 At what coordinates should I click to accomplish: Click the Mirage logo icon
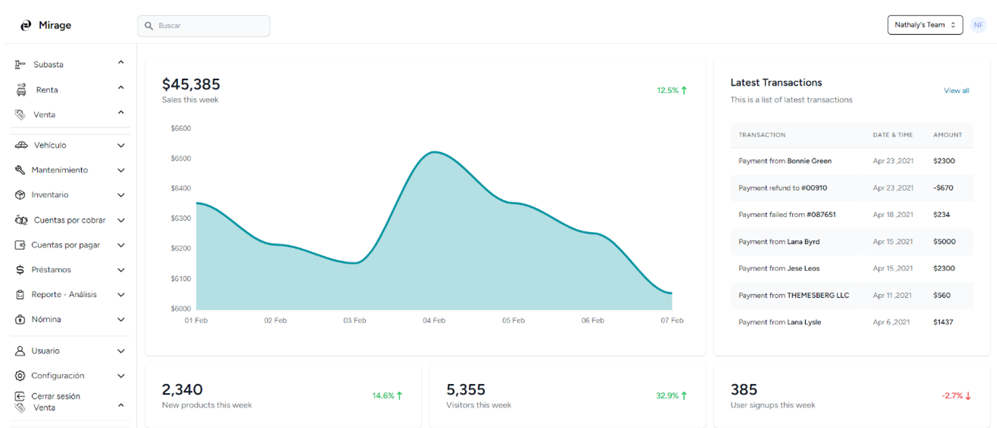click(26, 25)
